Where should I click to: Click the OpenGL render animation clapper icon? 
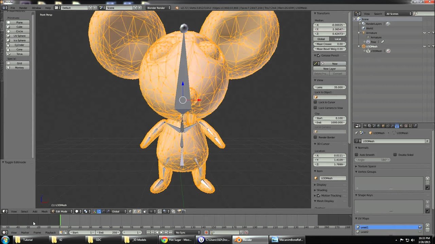coord(184,211)
